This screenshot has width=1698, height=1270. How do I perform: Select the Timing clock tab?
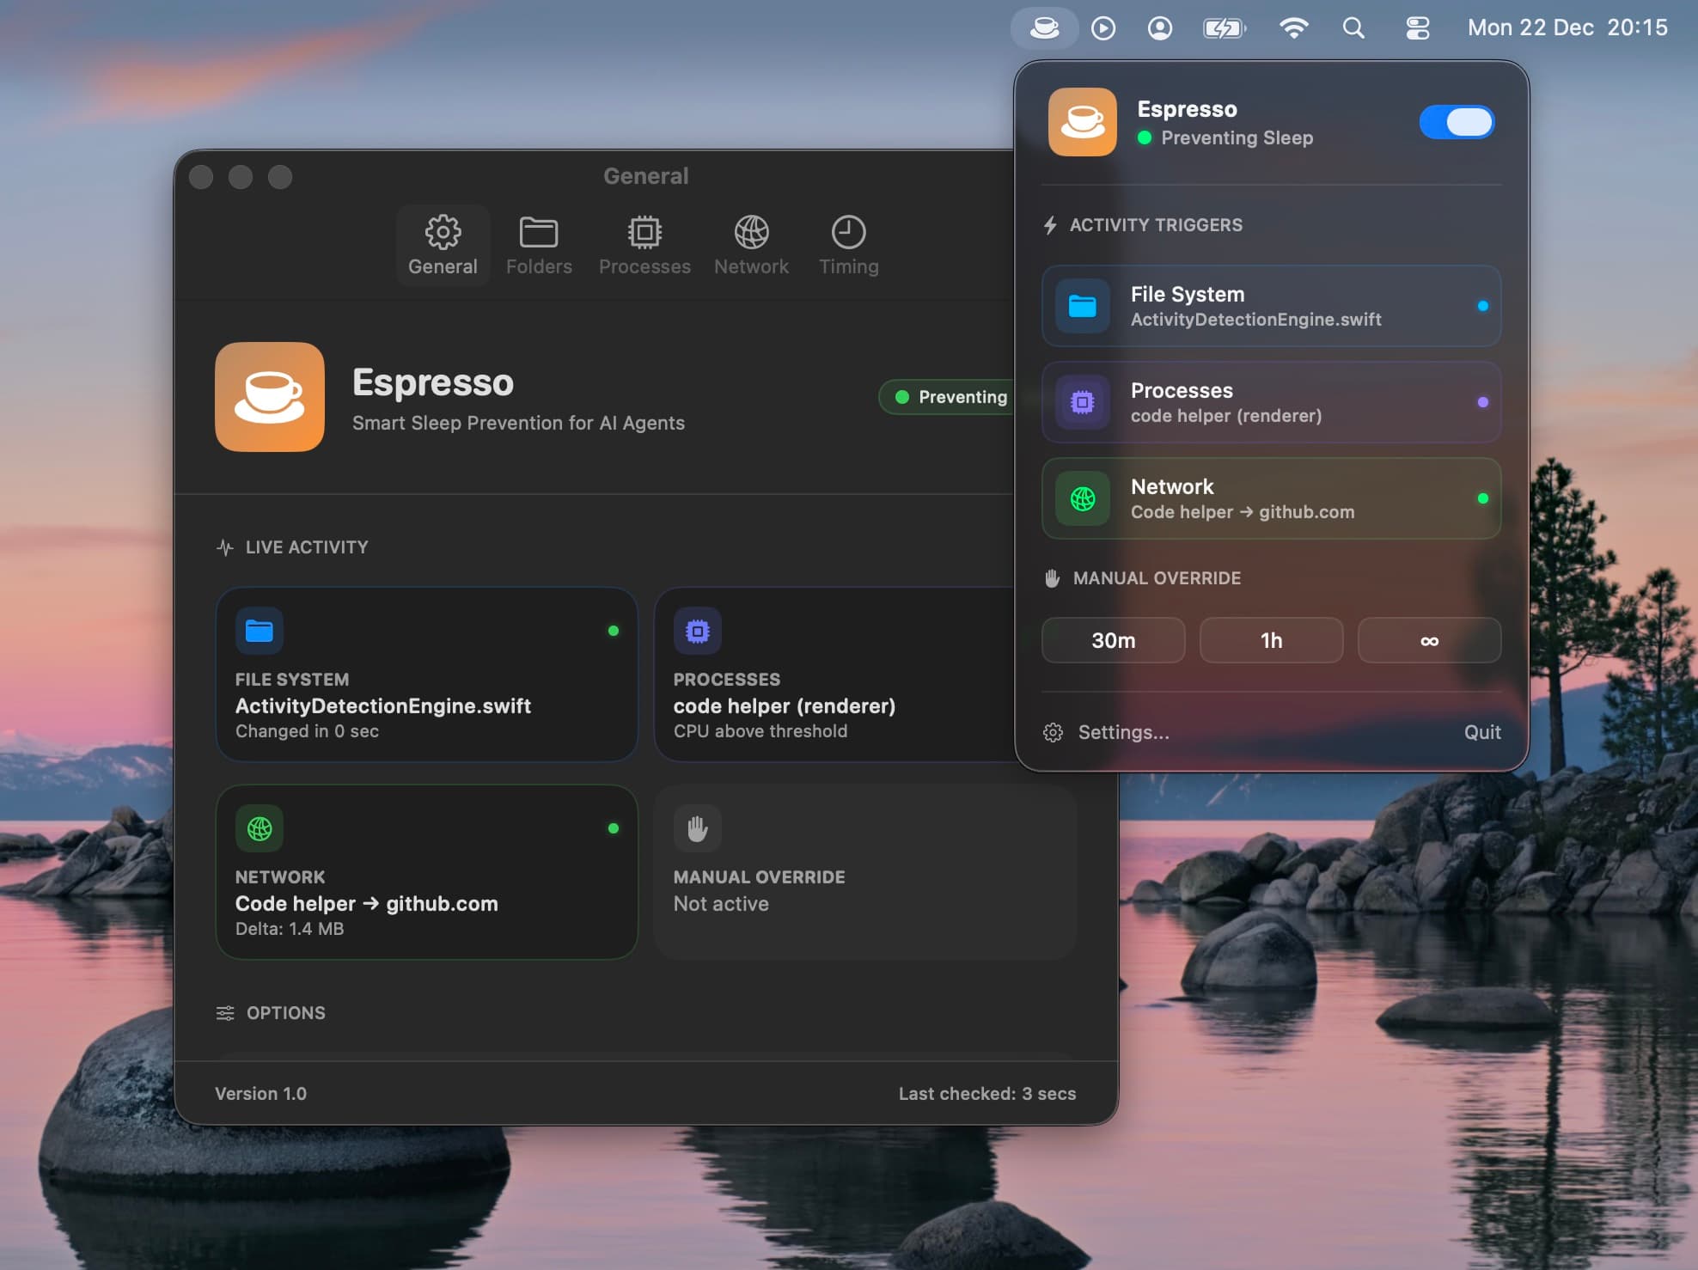848,246
